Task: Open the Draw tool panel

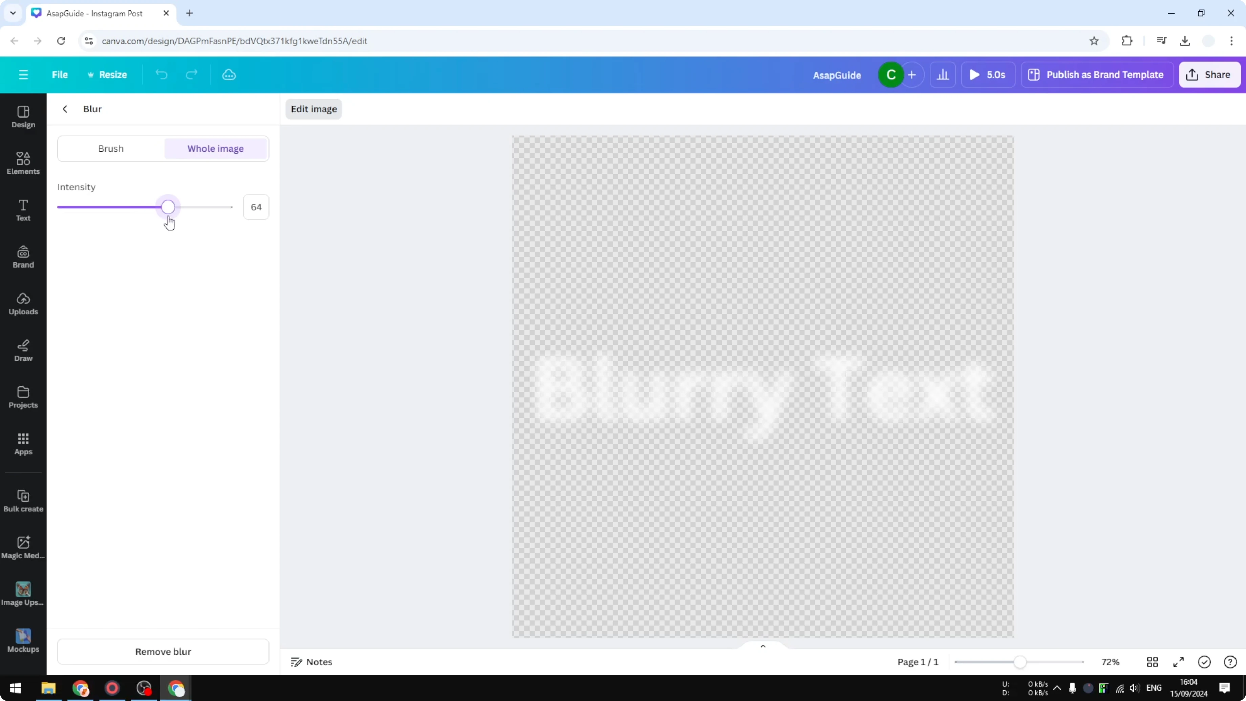Action: pos(23,351)
